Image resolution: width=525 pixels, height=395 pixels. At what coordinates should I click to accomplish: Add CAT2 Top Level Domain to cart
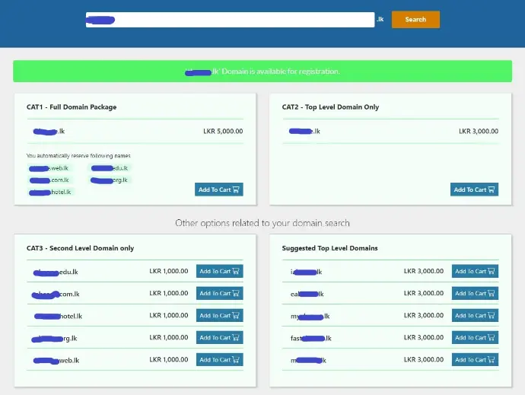[474, 190]
